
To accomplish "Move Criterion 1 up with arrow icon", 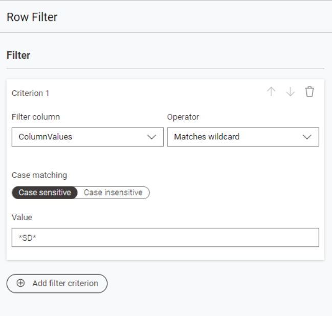I will click(x=271, y=92).
